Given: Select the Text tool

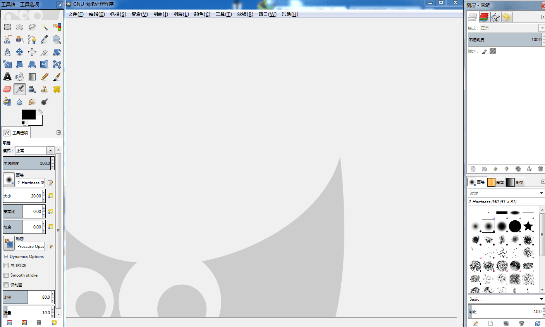Looking at the screenshot, I should click(7, 77).
